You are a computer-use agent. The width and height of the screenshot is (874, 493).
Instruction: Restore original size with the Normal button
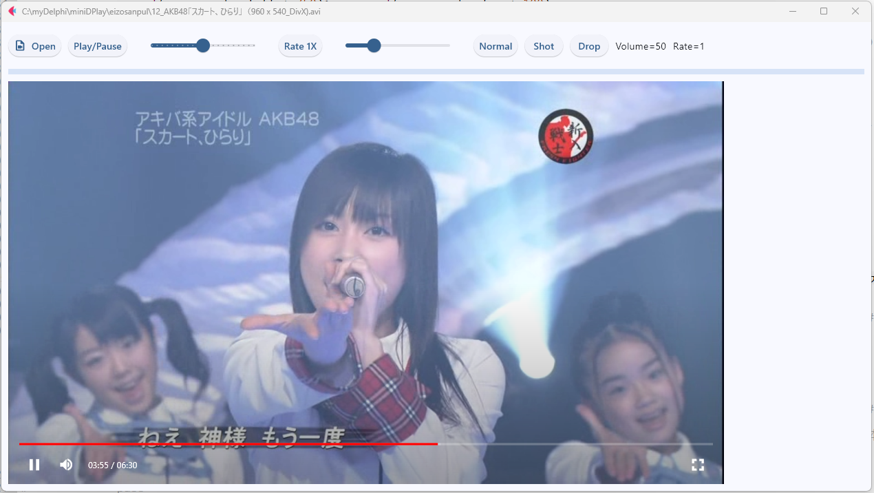[x=495, y=45]
